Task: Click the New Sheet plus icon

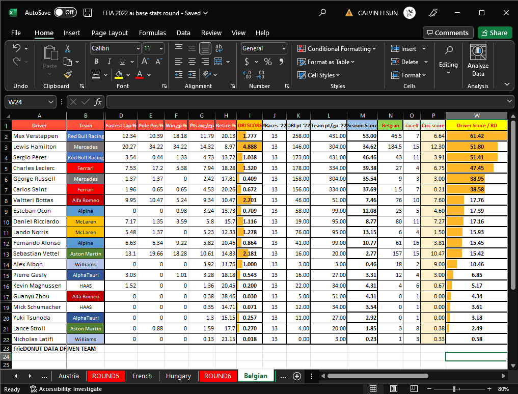Action: pos(297,376)
